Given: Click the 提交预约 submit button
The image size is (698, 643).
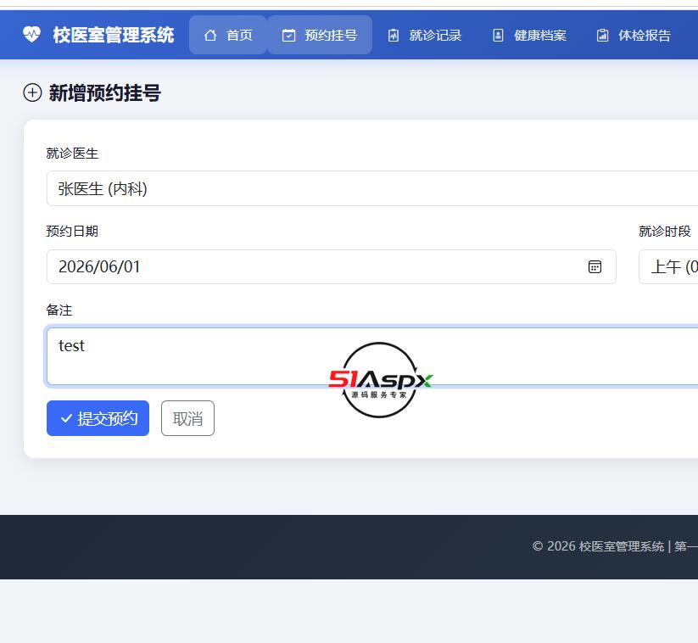Looking at the screenshot, I should tap(98, 418).
